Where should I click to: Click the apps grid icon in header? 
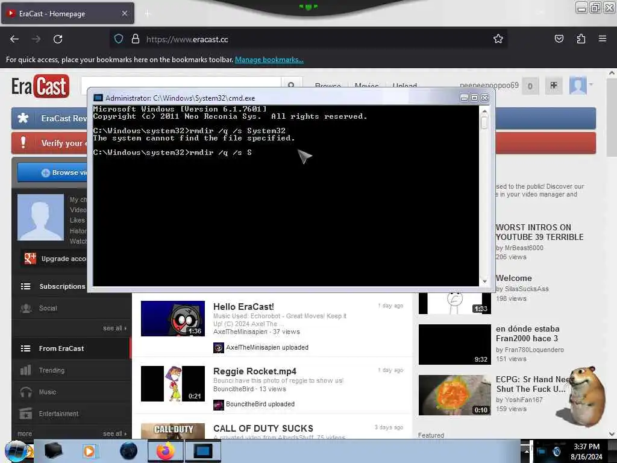[554, 86]
